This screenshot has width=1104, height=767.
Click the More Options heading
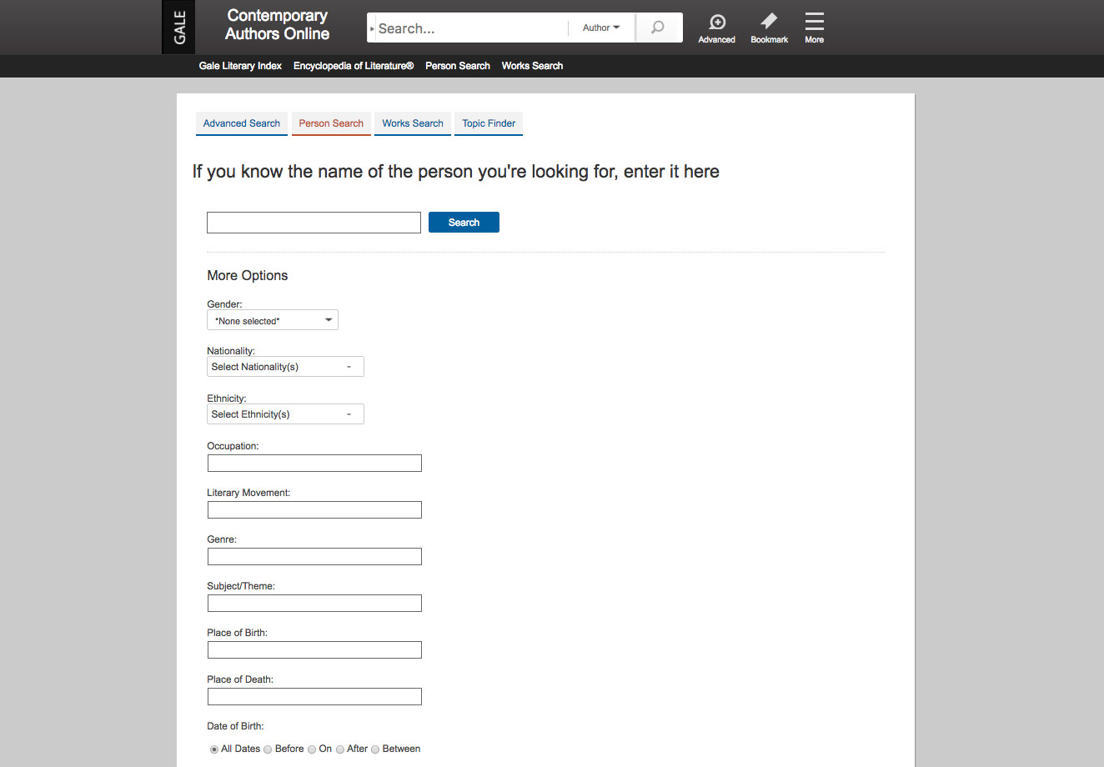[248, 276]
